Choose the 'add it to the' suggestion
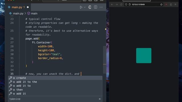The height and width of the screenshot is (102, 182). 55,82
